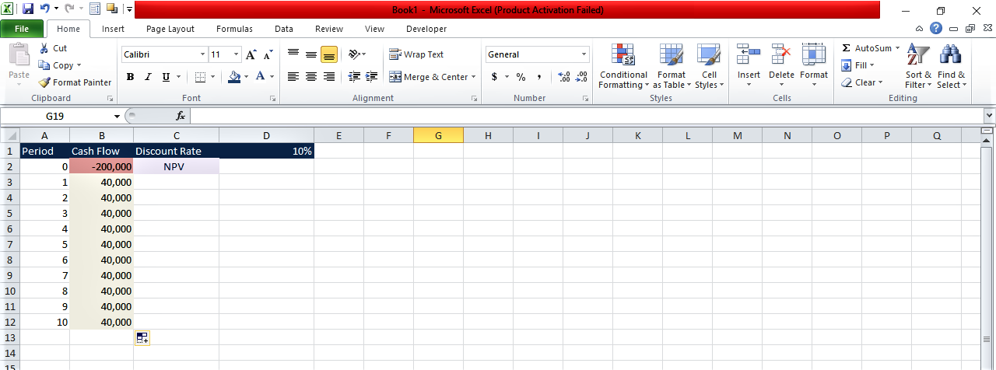Select column G header

click(438, 135)
